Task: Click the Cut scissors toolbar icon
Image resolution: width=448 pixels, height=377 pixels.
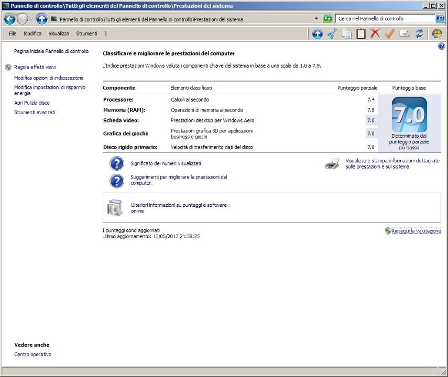Action: (332, 34)
